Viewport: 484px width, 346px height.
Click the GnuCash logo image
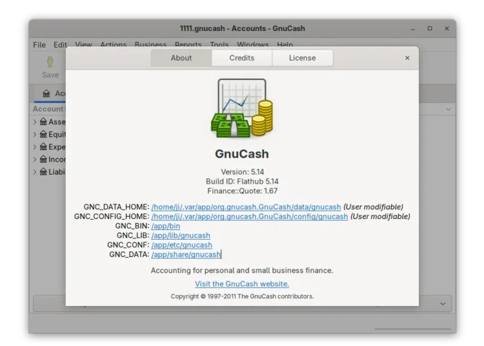(241, 108)
